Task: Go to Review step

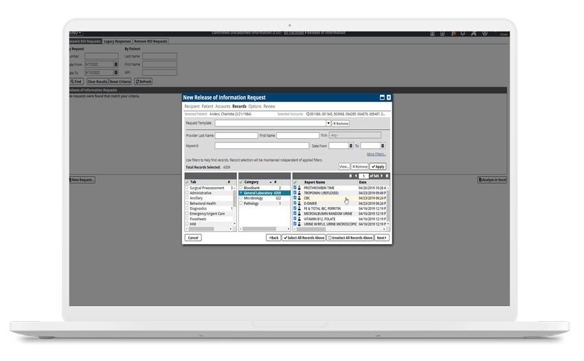Action: pos(269,107)
